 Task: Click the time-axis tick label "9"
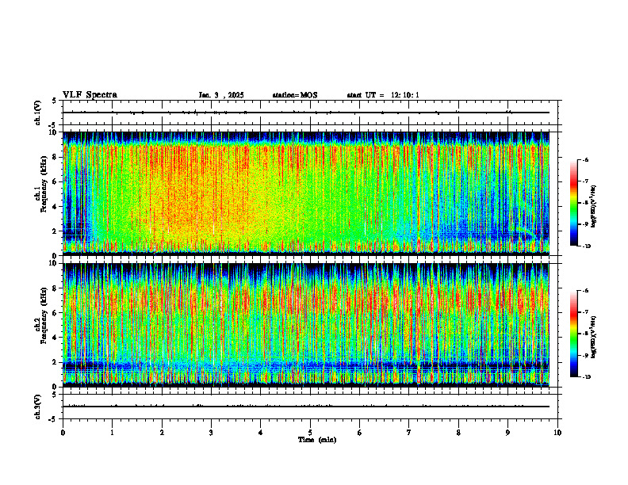(x=507, y=433)
